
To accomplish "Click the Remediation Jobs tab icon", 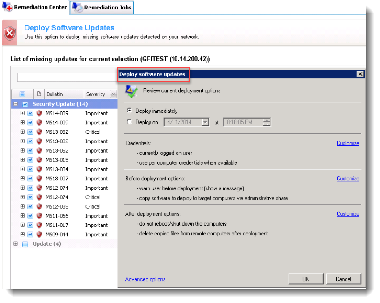I will click(77, 8).
